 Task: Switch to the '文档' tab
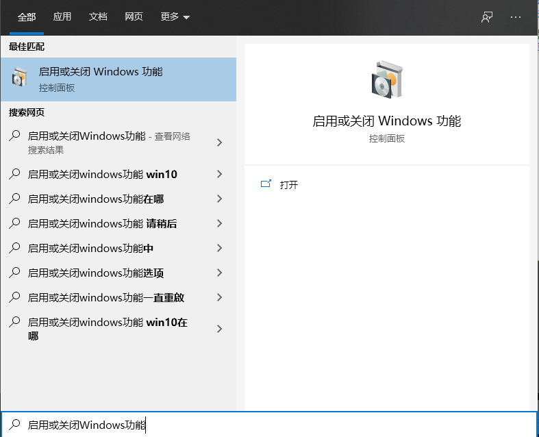click(x=98, y=17)
